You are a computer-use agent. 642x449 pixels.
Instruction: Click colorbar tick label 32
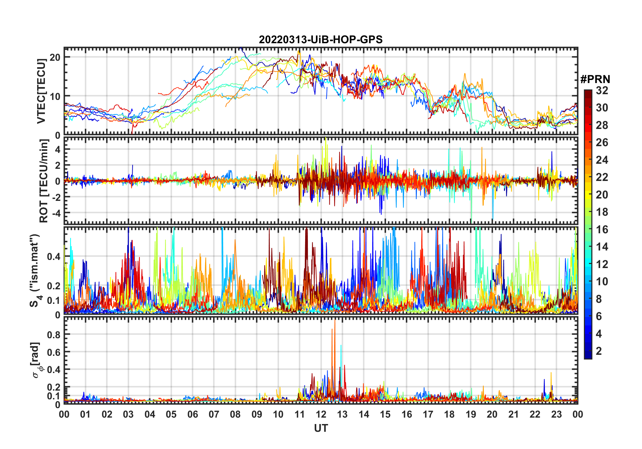coord(602,90)
